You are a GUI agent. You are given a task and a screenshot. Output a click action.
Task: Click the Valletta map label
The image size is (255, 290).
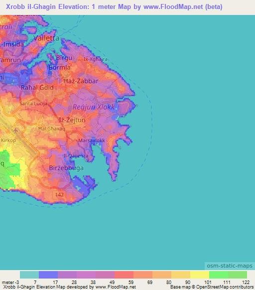tap(46, 38)
